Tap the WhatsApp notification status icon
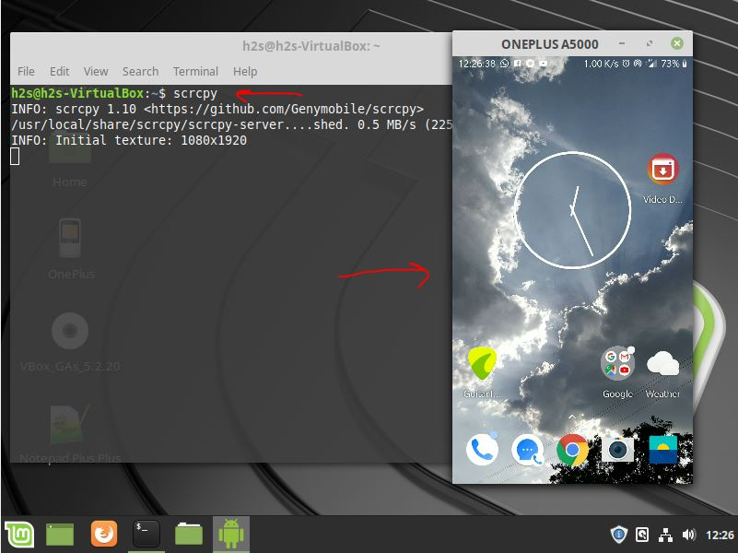738x553 pixels. tap(505, 63)
